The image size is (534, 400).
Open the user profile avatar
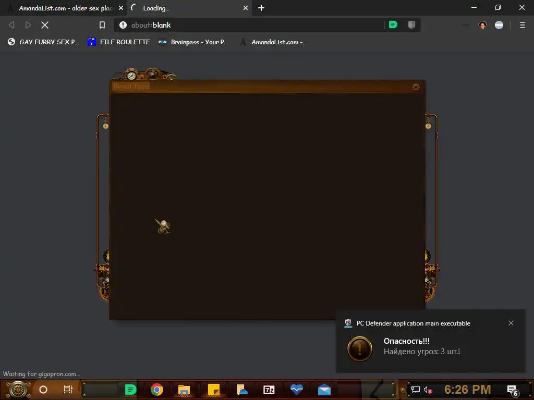tap(482, 25)
